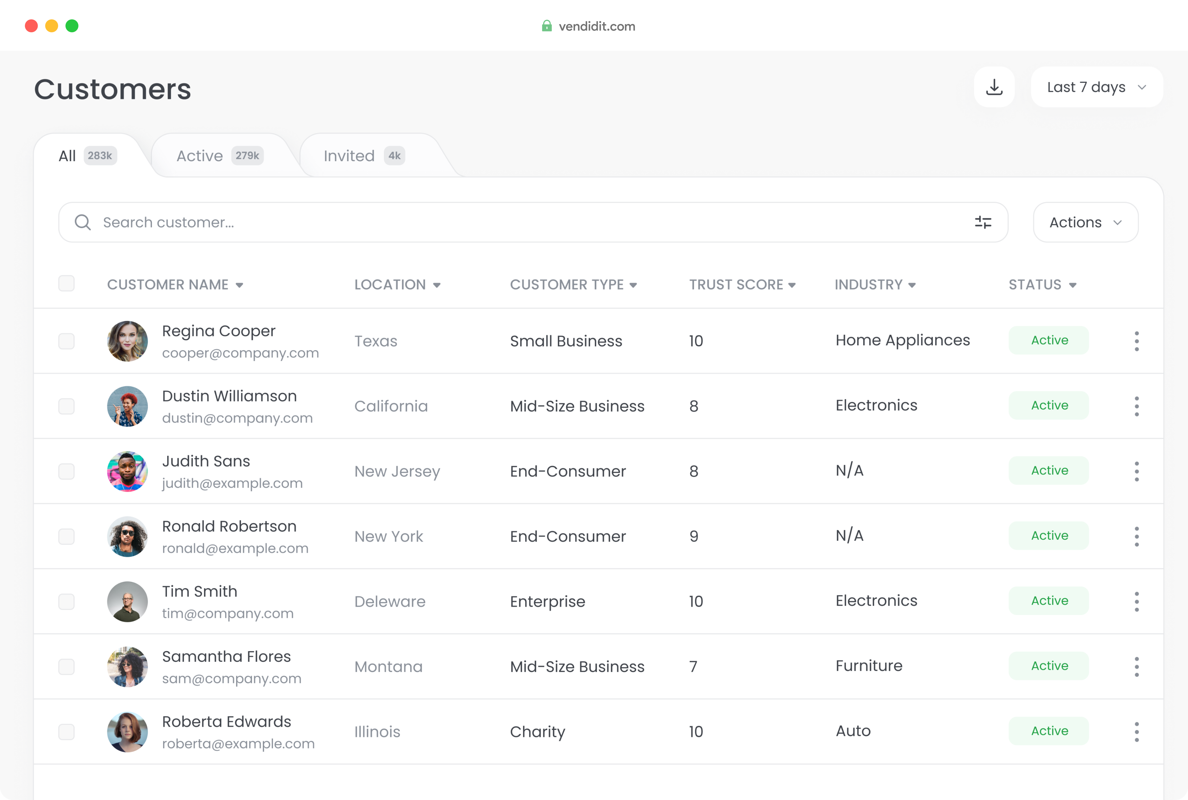Click the search magnifier icon
Viewport: 1188px width, 800px height.
coord(83,222)
